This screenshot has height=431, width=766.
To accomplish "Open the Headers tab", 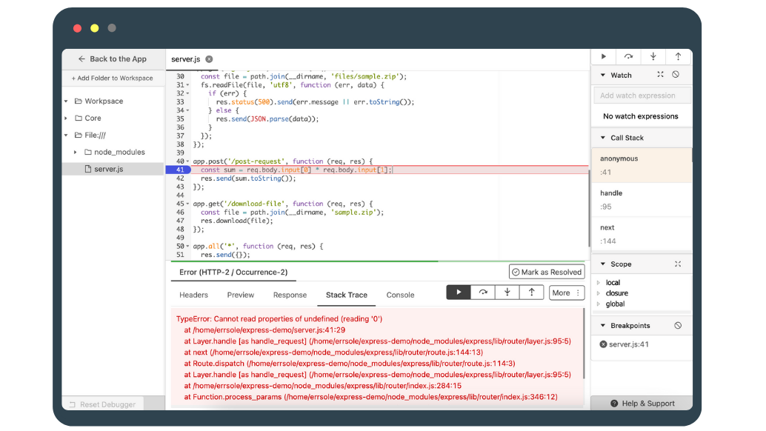I will click(193, 295).
